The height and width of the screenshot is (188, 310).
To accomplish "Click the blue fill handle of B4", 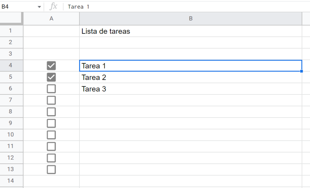I will tap(301, 71).
